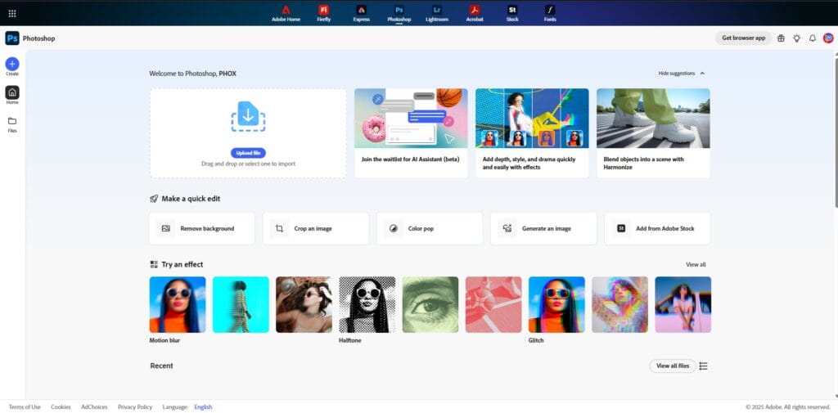Click the upload drop zone download icon
The width and height of the screenshot is (838, 413).
[x=248, y=116]
